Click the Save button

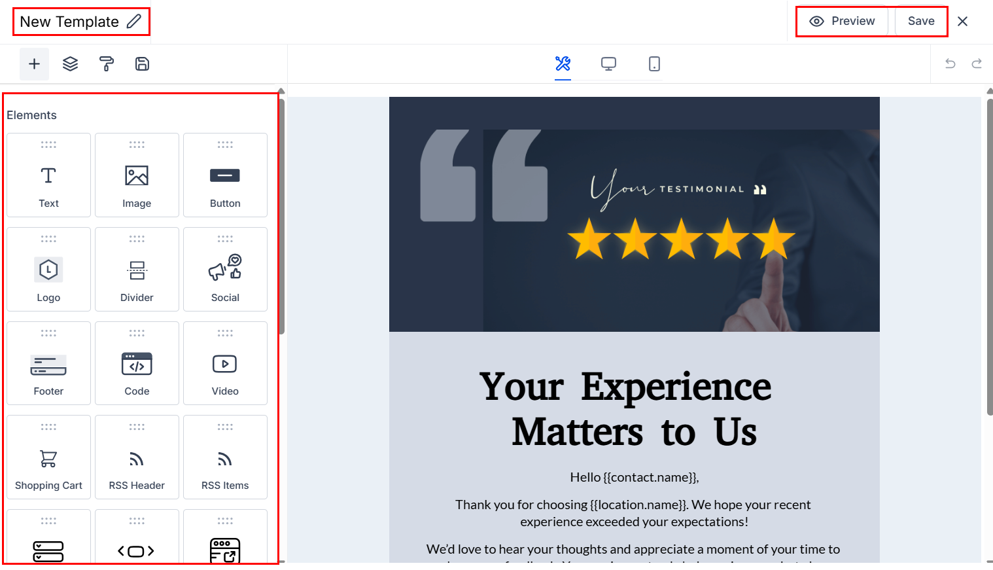coord(921,22)
